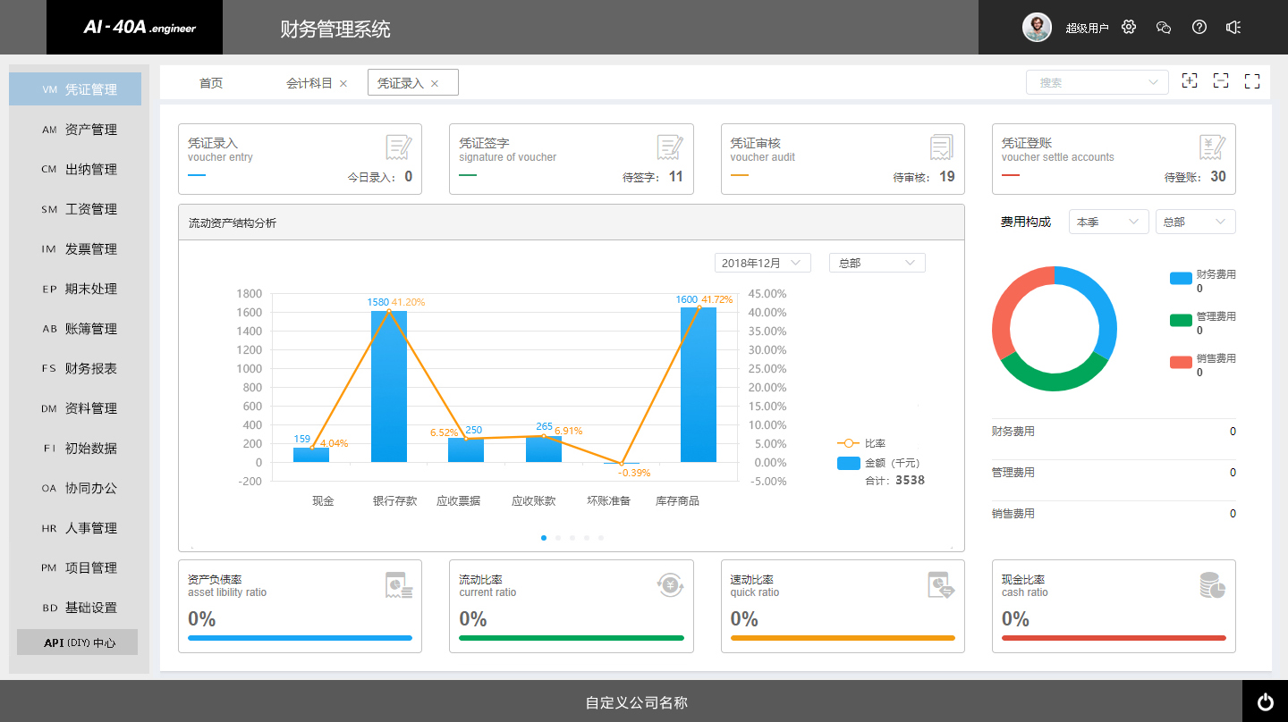Click the help question mark icon
1288x722 pixels.
tap(1199, 27)
